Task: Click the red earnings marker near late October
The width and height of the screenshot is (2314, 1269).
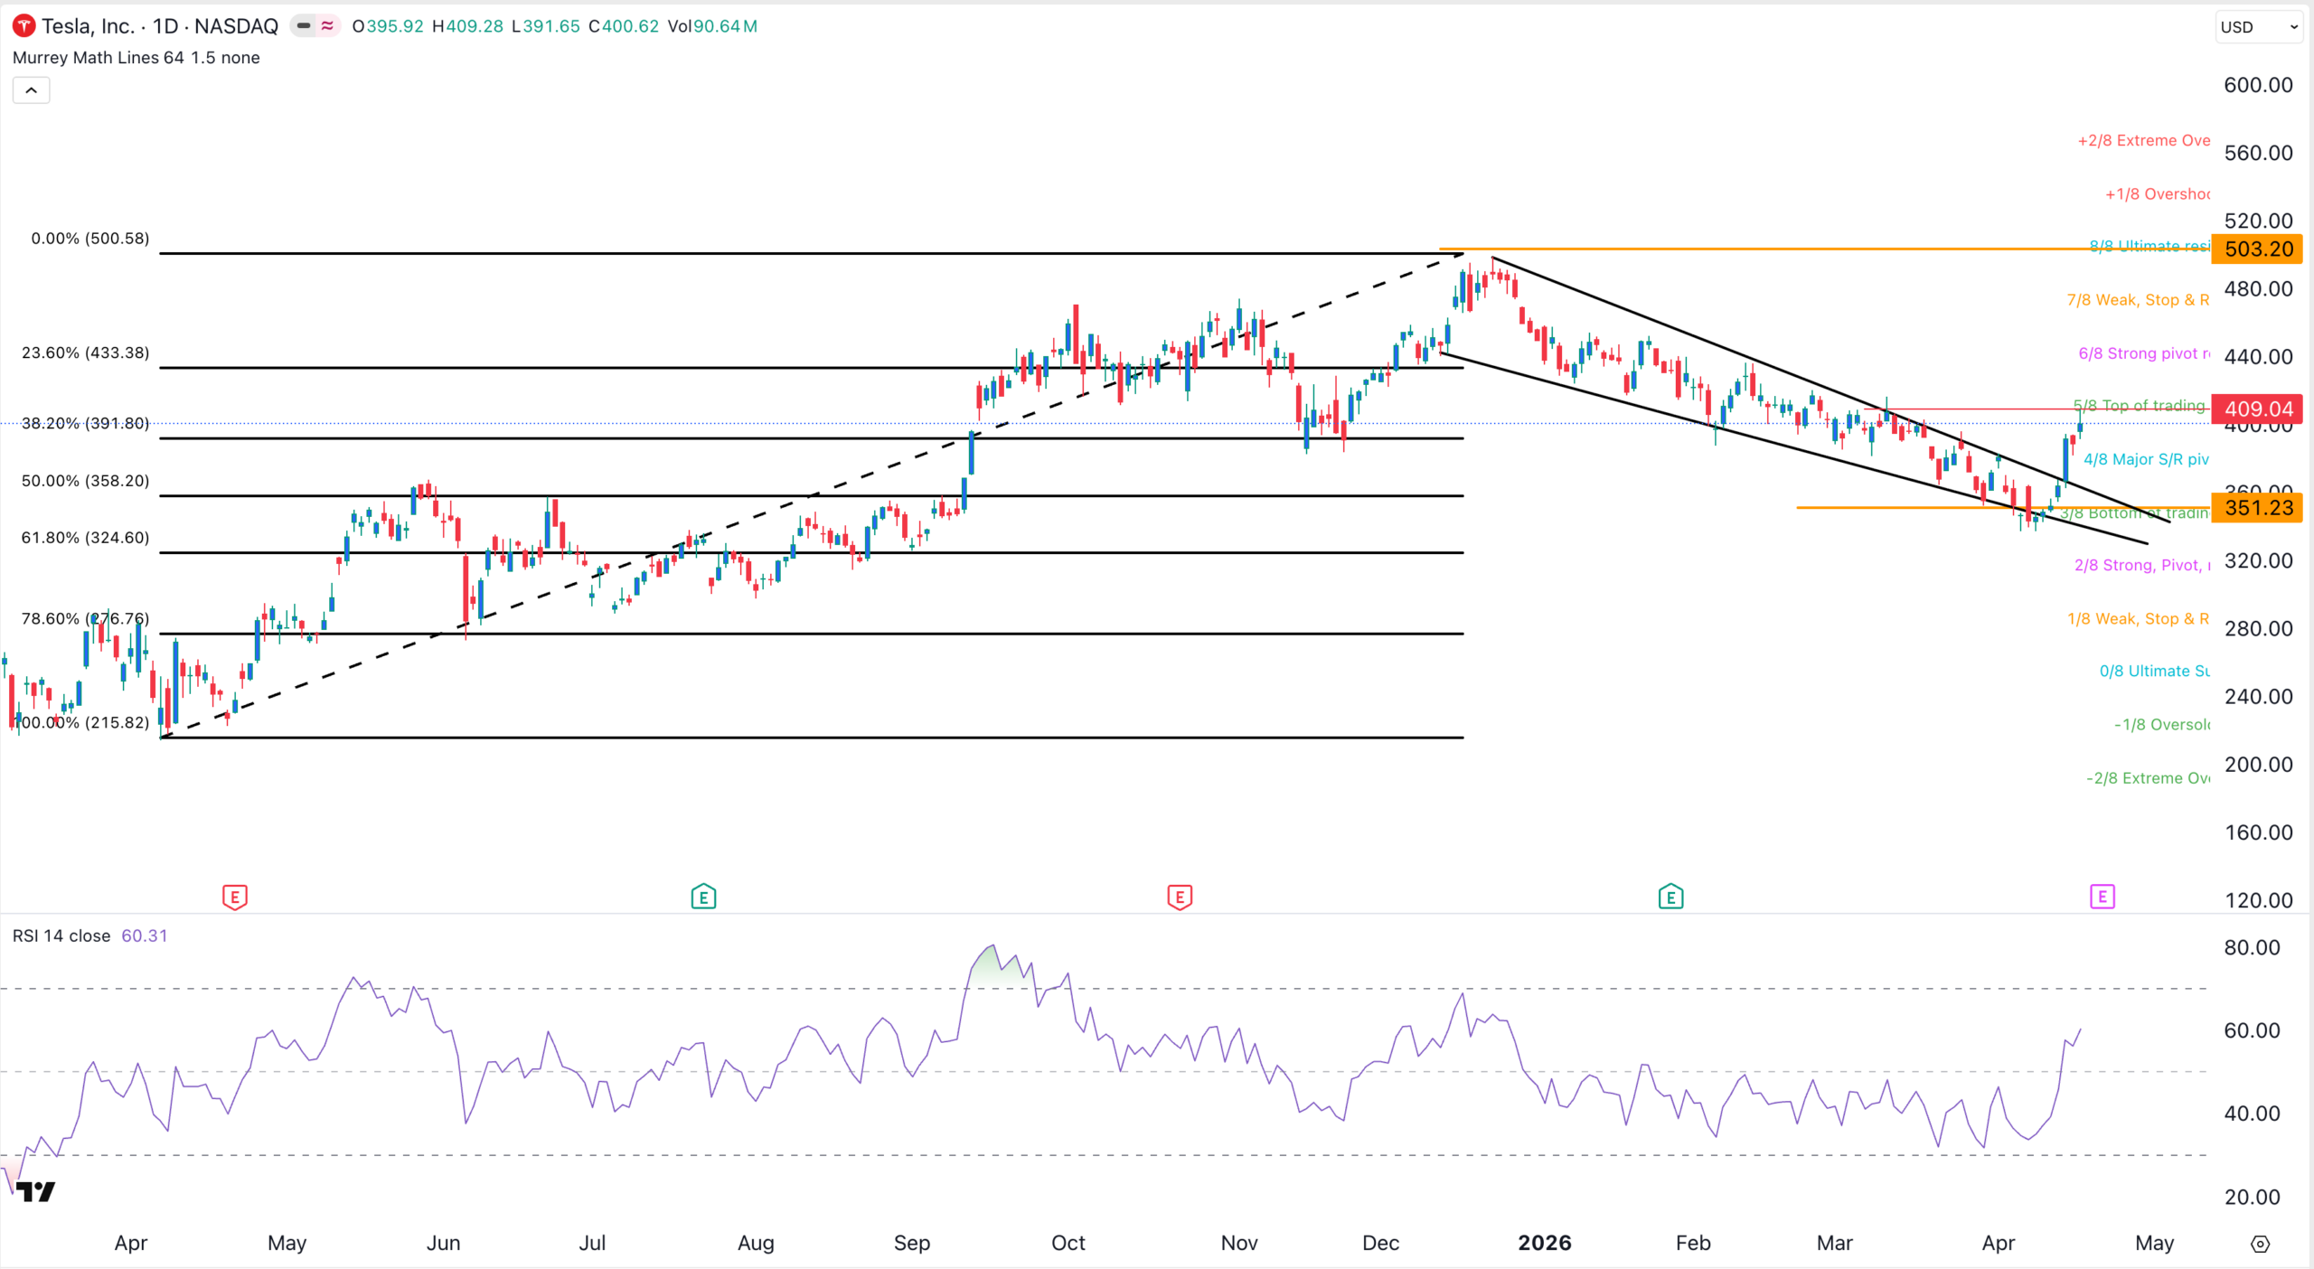Action: [1180, 898]
